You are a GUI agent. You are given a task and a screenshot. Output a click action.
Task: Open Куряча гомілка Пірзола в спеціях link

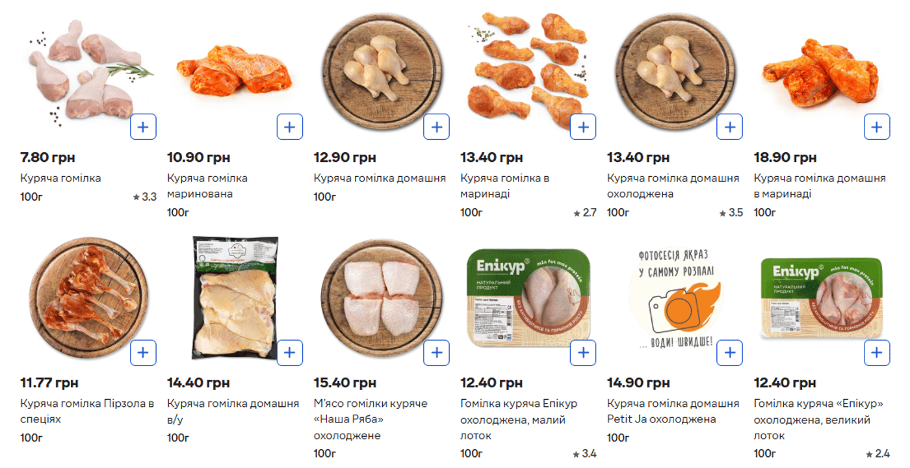tap(87, 411)
